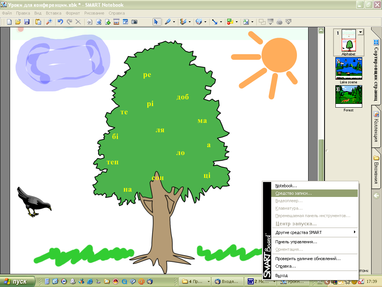Screen dimensions: 382x287
Task: Click the 'пуск' Start button
Action: [x=18, y=281]
